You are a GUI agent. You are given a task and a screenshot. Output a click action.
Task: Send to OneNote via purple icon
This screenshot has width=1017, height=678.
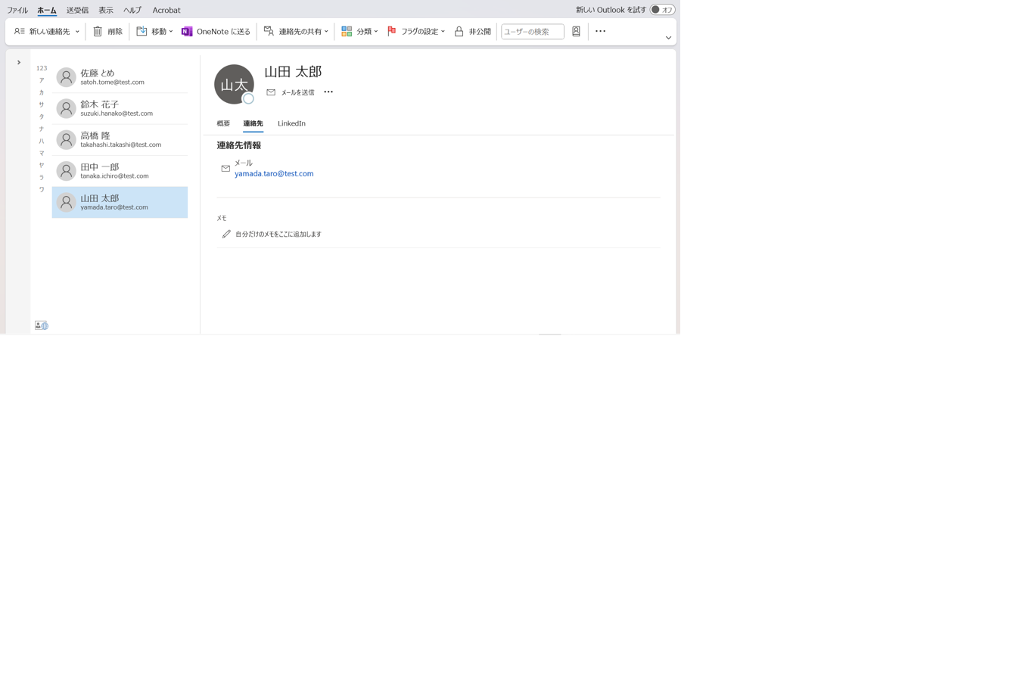[187, 32]
